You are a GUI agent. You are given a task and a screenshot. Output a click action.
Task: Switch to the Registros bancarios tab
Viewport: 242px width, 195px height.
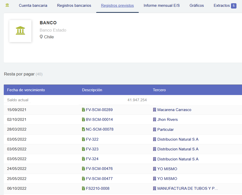(74, 6)
